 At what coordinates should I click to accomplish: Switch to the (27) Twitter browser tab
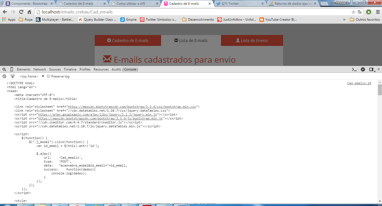click(x=240, y=4)
